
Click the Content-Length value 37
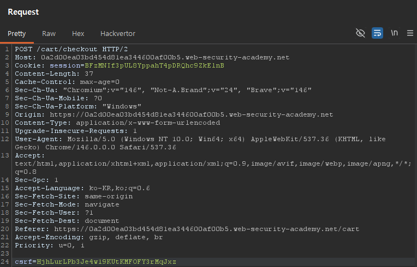point(89,74)
